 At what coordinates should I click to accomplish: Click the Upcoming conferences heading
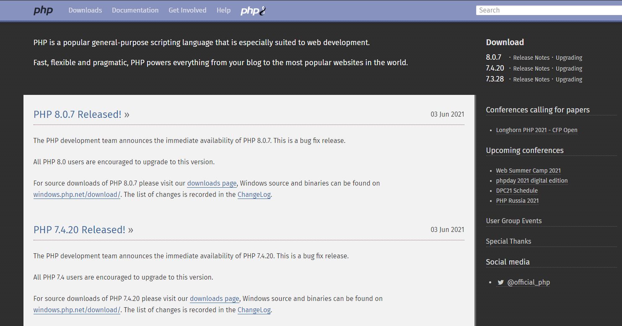coord(525,150)
